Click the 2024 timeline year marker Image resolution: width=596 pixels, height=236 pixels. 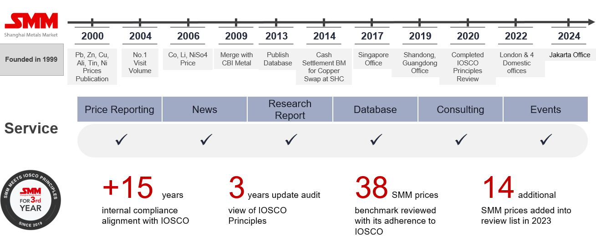coord(569,36)
